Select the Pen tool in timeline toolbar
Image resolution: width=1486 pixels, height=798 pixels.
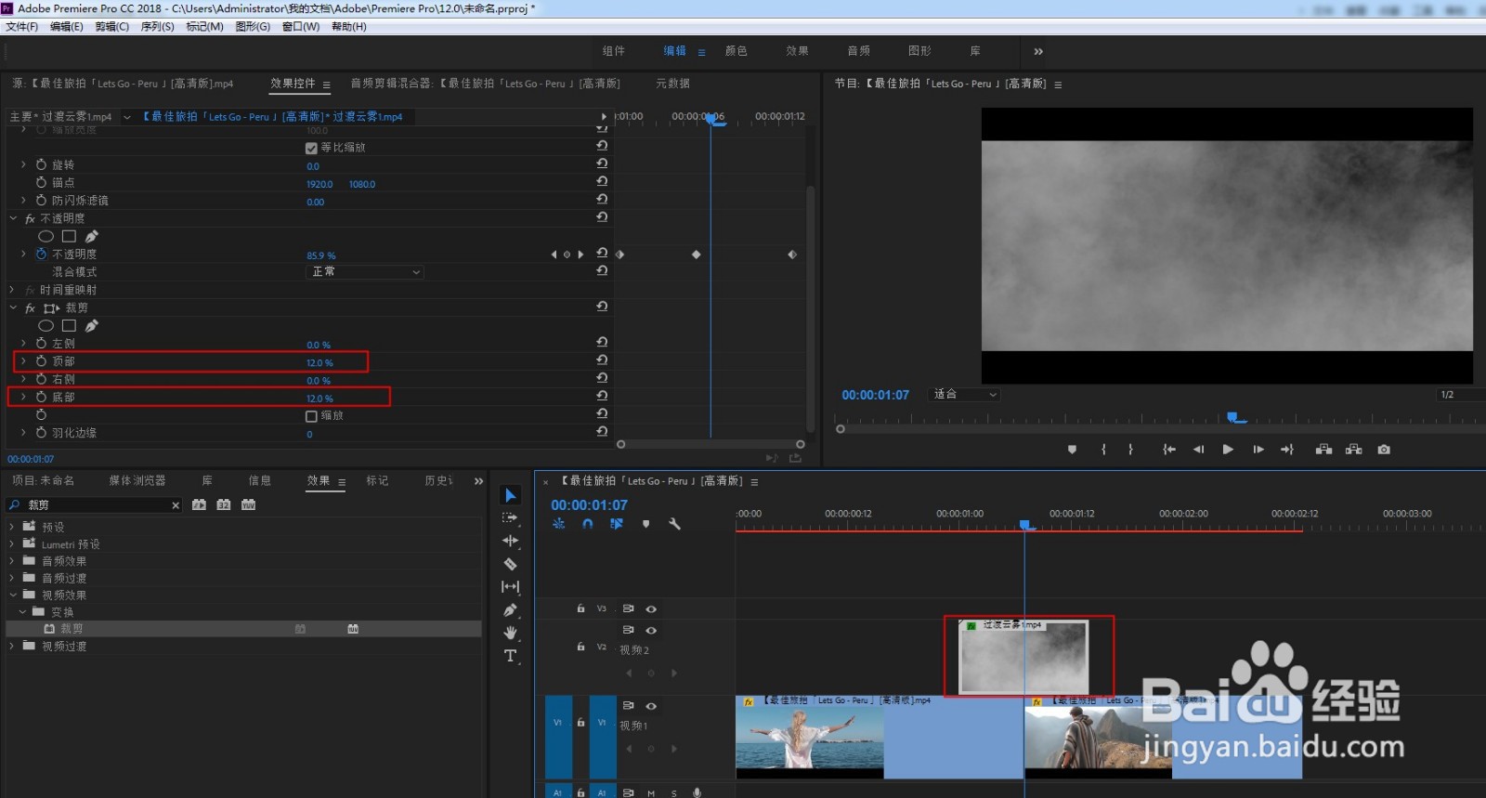(510, 610)
